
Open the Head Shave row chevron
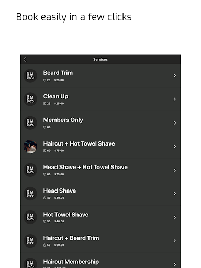click(x=174, y=194)
